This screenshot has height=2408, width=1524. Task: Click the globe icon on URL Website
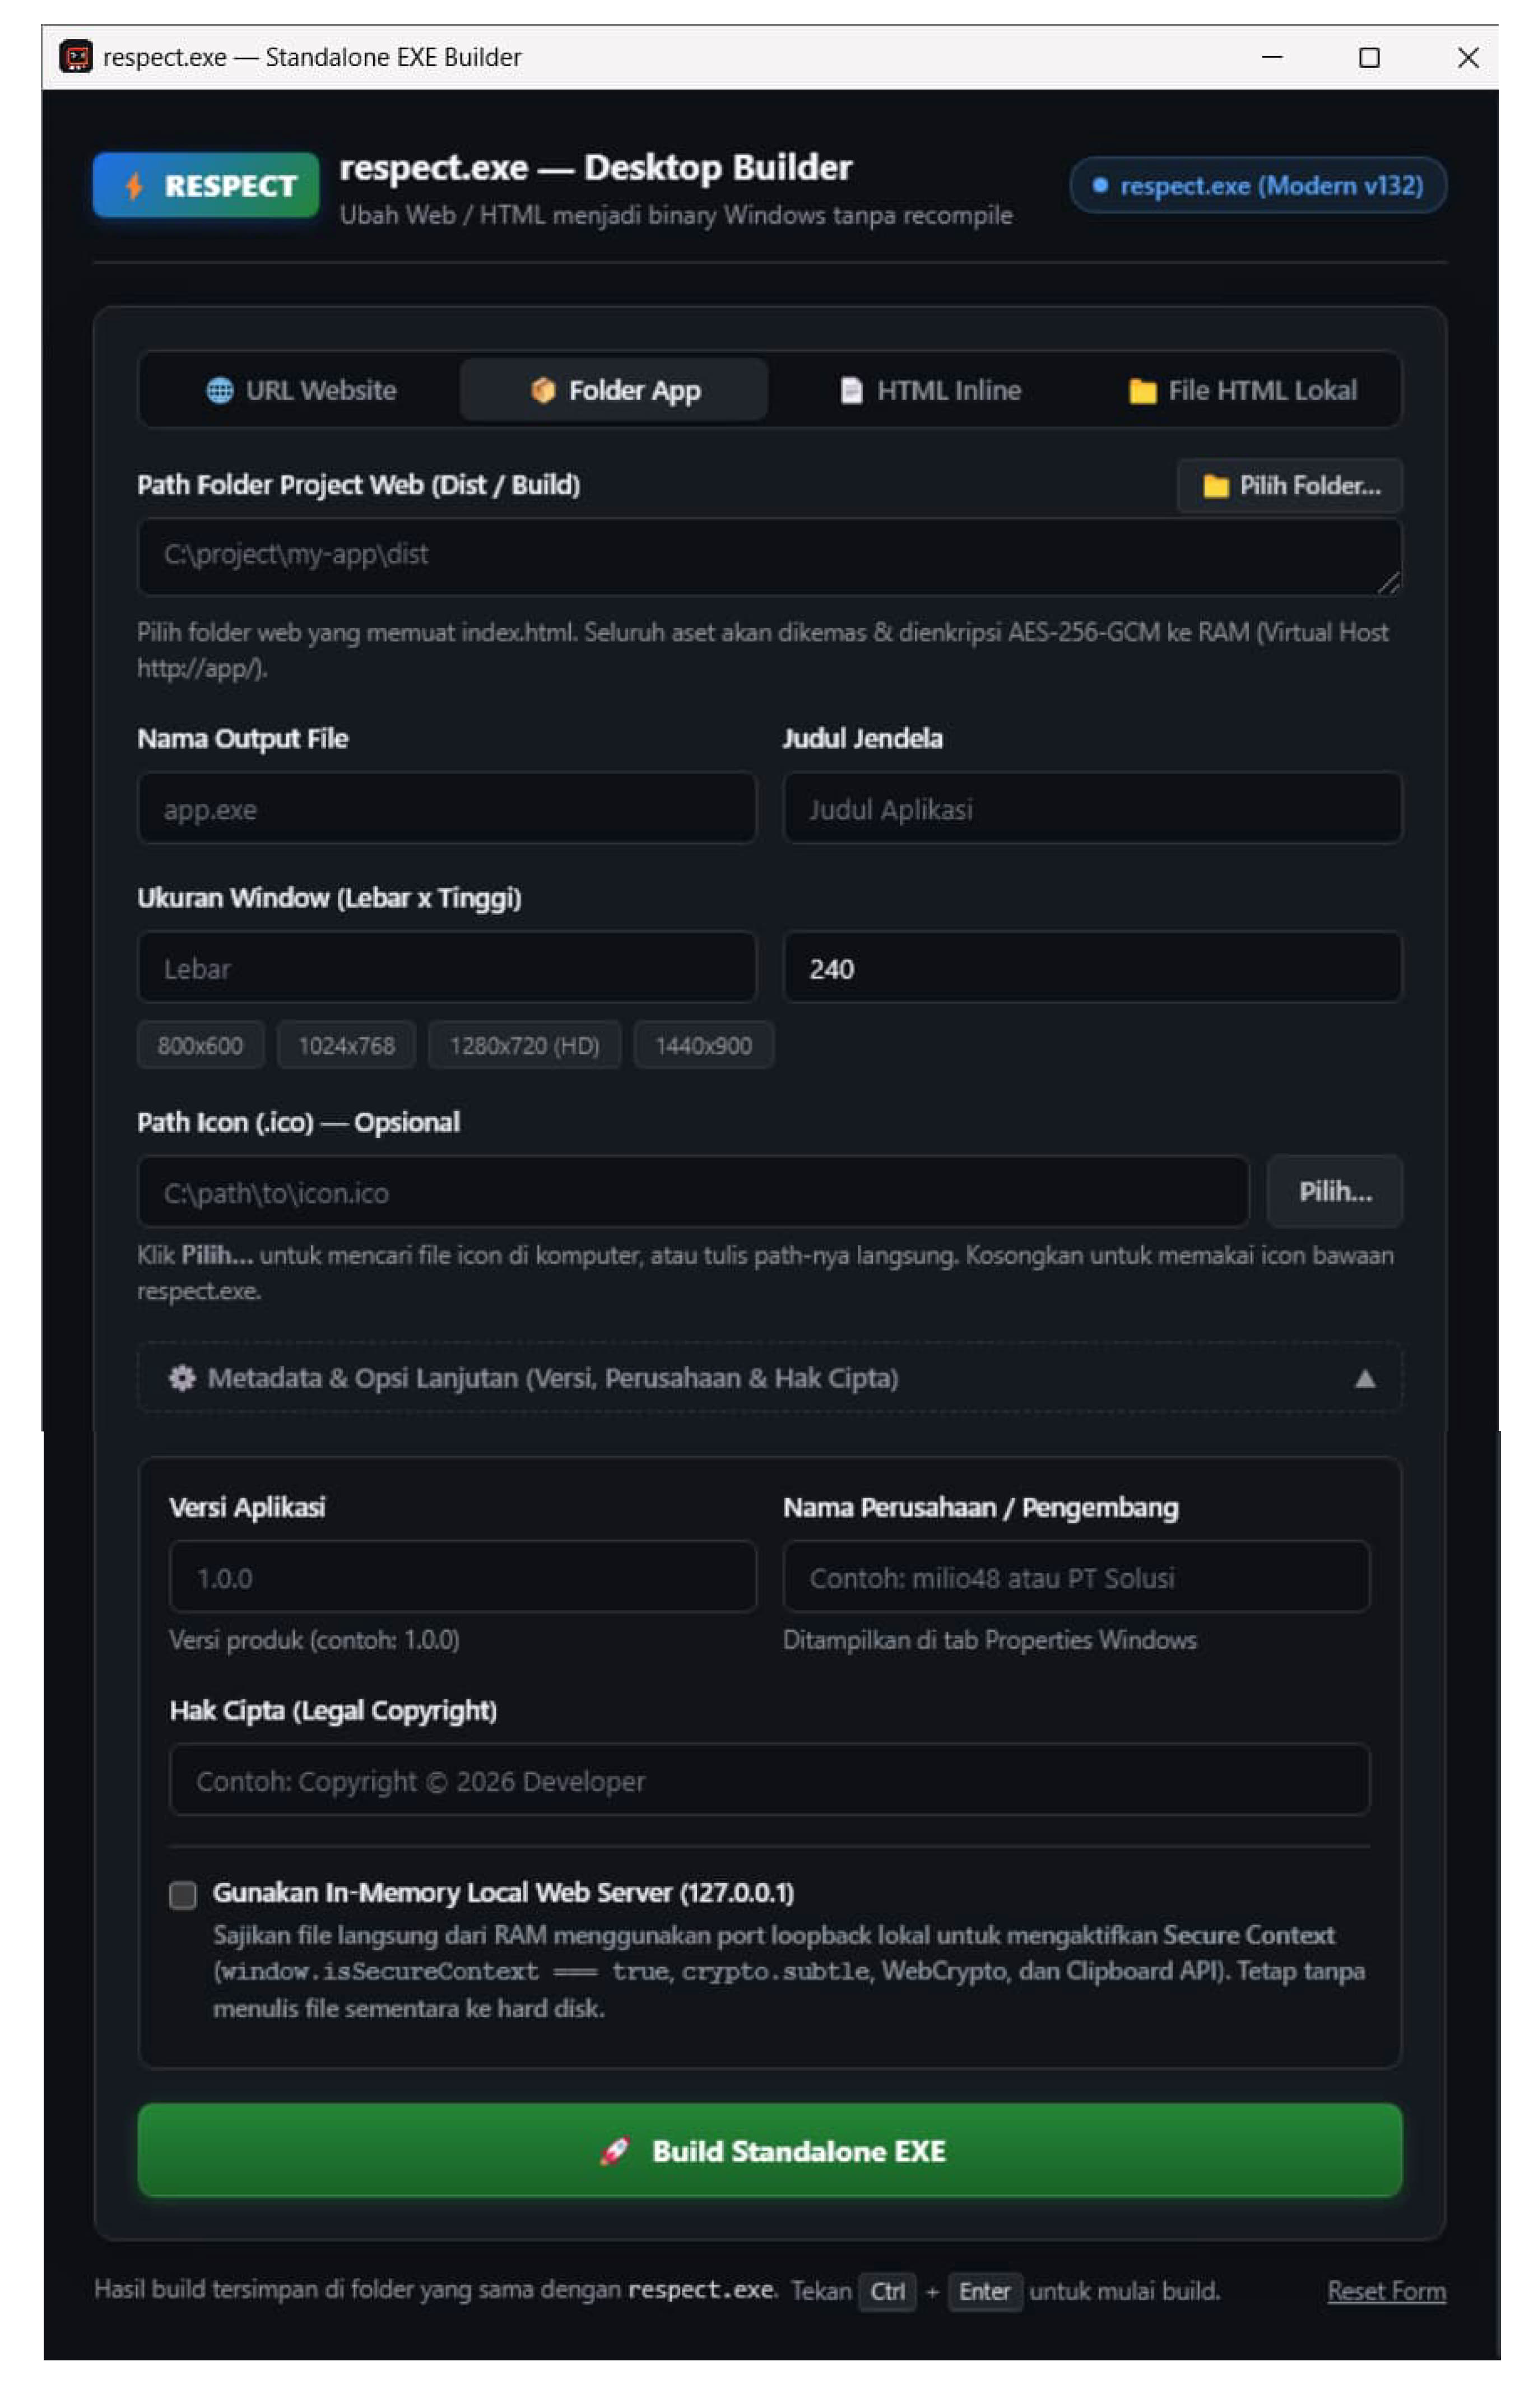[x=220, y=390]
